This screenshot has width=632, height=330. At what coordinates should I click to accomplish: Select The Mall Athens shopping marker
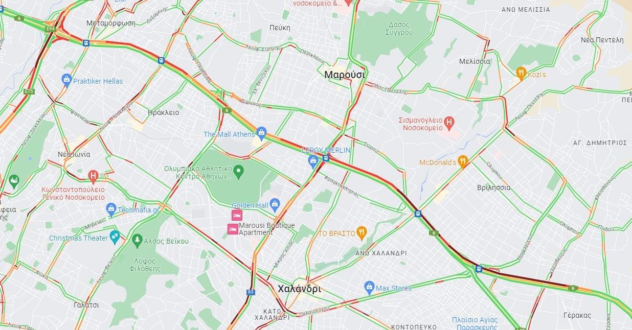(x=262, y=133)
